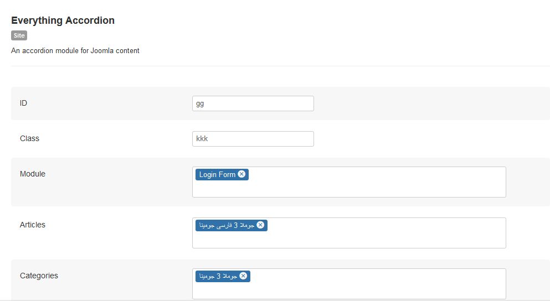550x301 pixels.
Task: Click the Persian tag text in Categories
Action: tap(218, 276)
